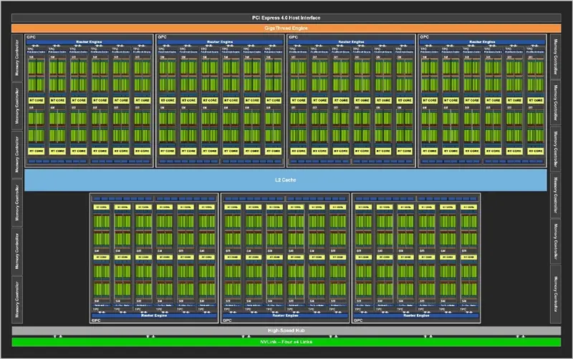Image resolution: width=573 pixels, height=359 pixels.
Task: Click the PCI Express 4.0 Host Interface bar
Action: [286, 17]
